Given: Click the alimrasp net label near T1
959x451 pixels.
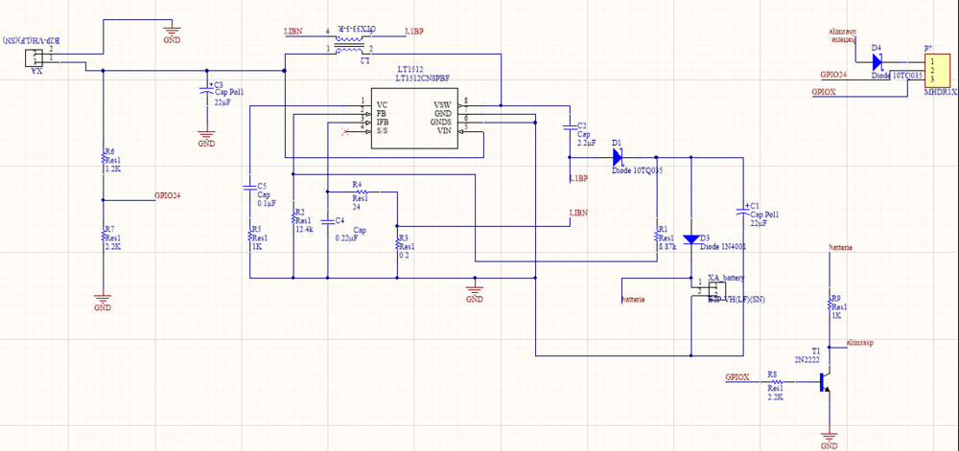Looking at the screenshot, I should pyautogui.click(x=860, y=342).
